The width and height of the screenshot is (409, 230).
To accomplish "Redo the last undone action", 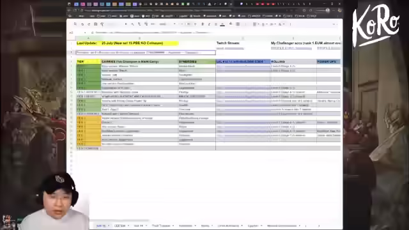I will click(89, 24).
